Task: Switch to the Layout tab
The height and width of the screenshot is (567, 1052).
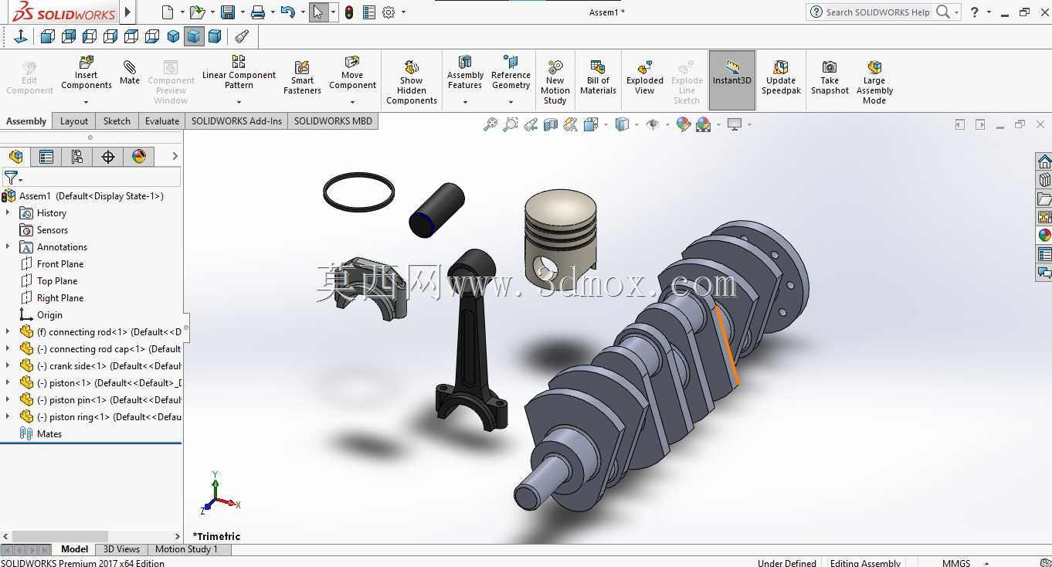Action: (74, 121)
